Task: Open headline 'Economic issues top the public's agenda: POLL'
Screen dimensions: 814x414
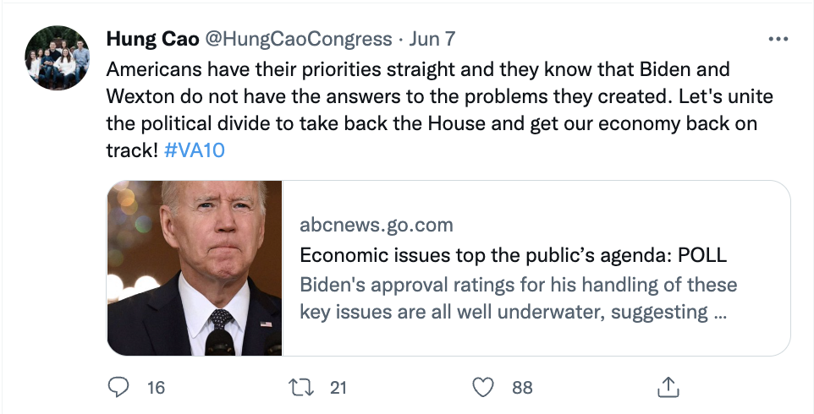Action: tap(513, 255)
